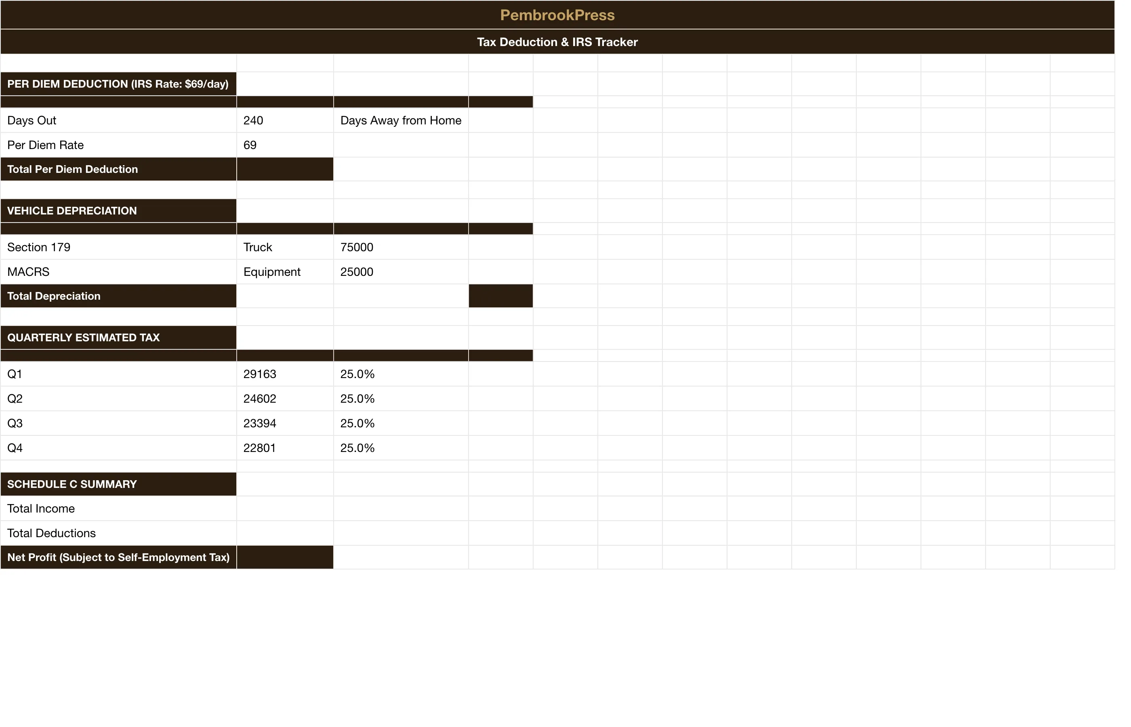Viewport: 1131px width, 727px height.
Task: Click the Tax Deduction & IRS Tracker subtitle
Action: 557,42
